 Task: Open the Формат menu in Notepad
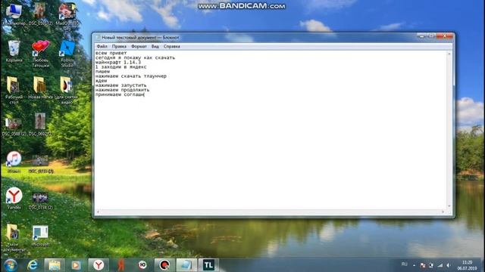coord(139,46)
